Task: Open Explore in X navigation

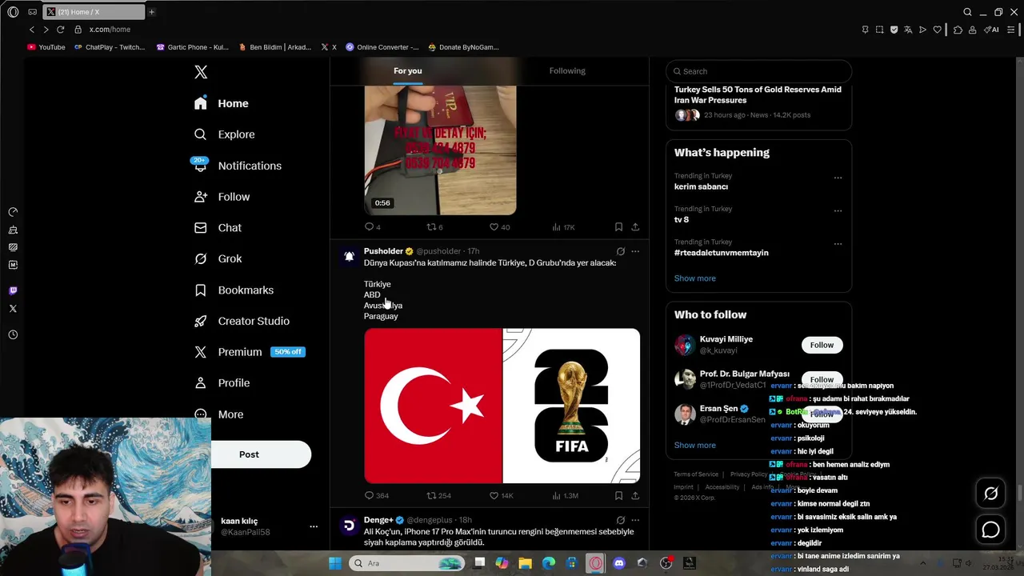Action: (225, 134)
